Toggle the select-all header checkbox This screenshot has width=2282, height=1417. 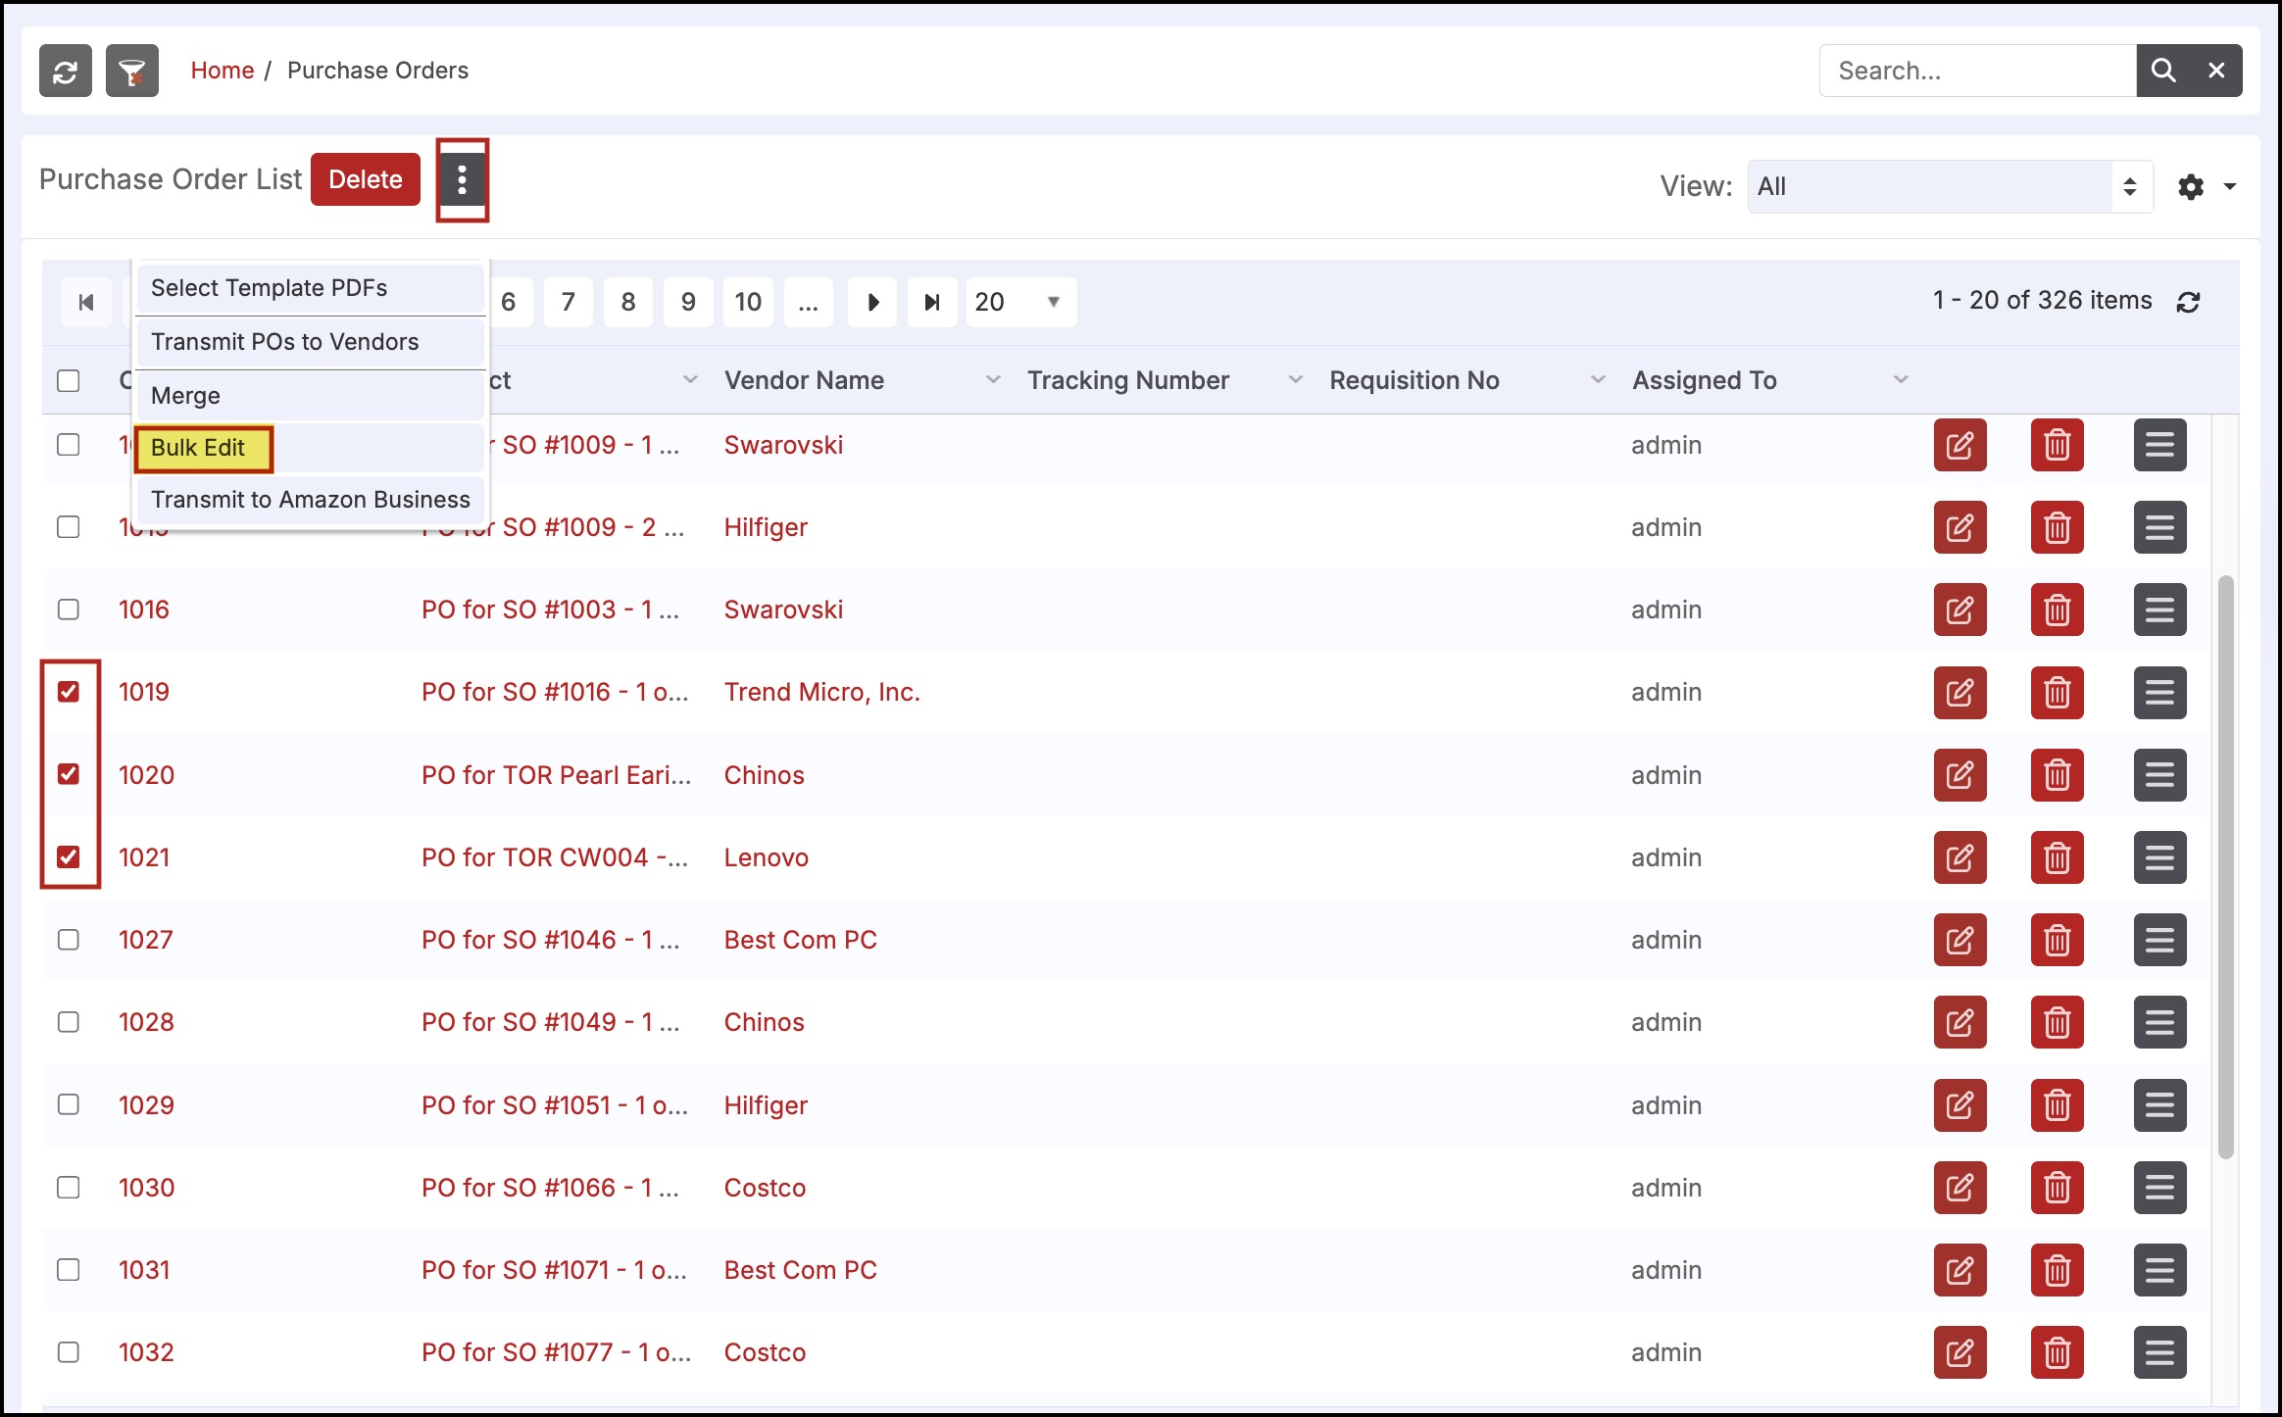pos(69,380)
